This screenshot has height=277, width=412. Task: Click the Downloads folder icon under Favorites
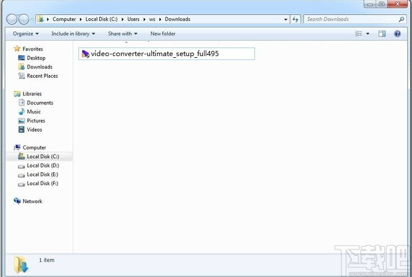pos(21,66)
